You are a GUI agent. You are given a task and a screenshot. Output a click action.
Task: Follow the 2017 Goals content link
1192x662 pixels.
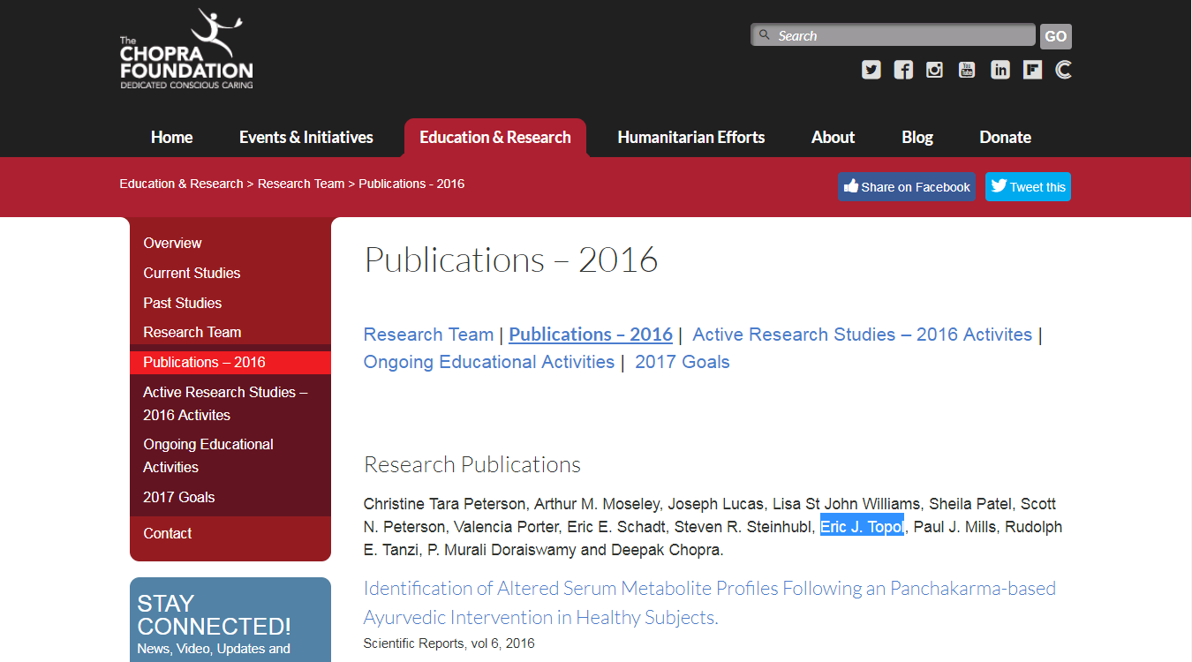(x=682, y=362)
